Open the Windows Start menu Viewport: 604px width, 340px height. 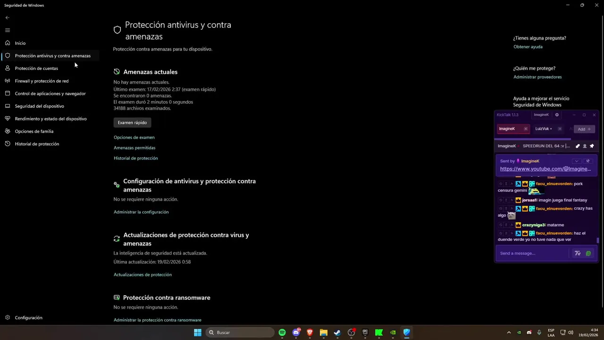(198, 332)
